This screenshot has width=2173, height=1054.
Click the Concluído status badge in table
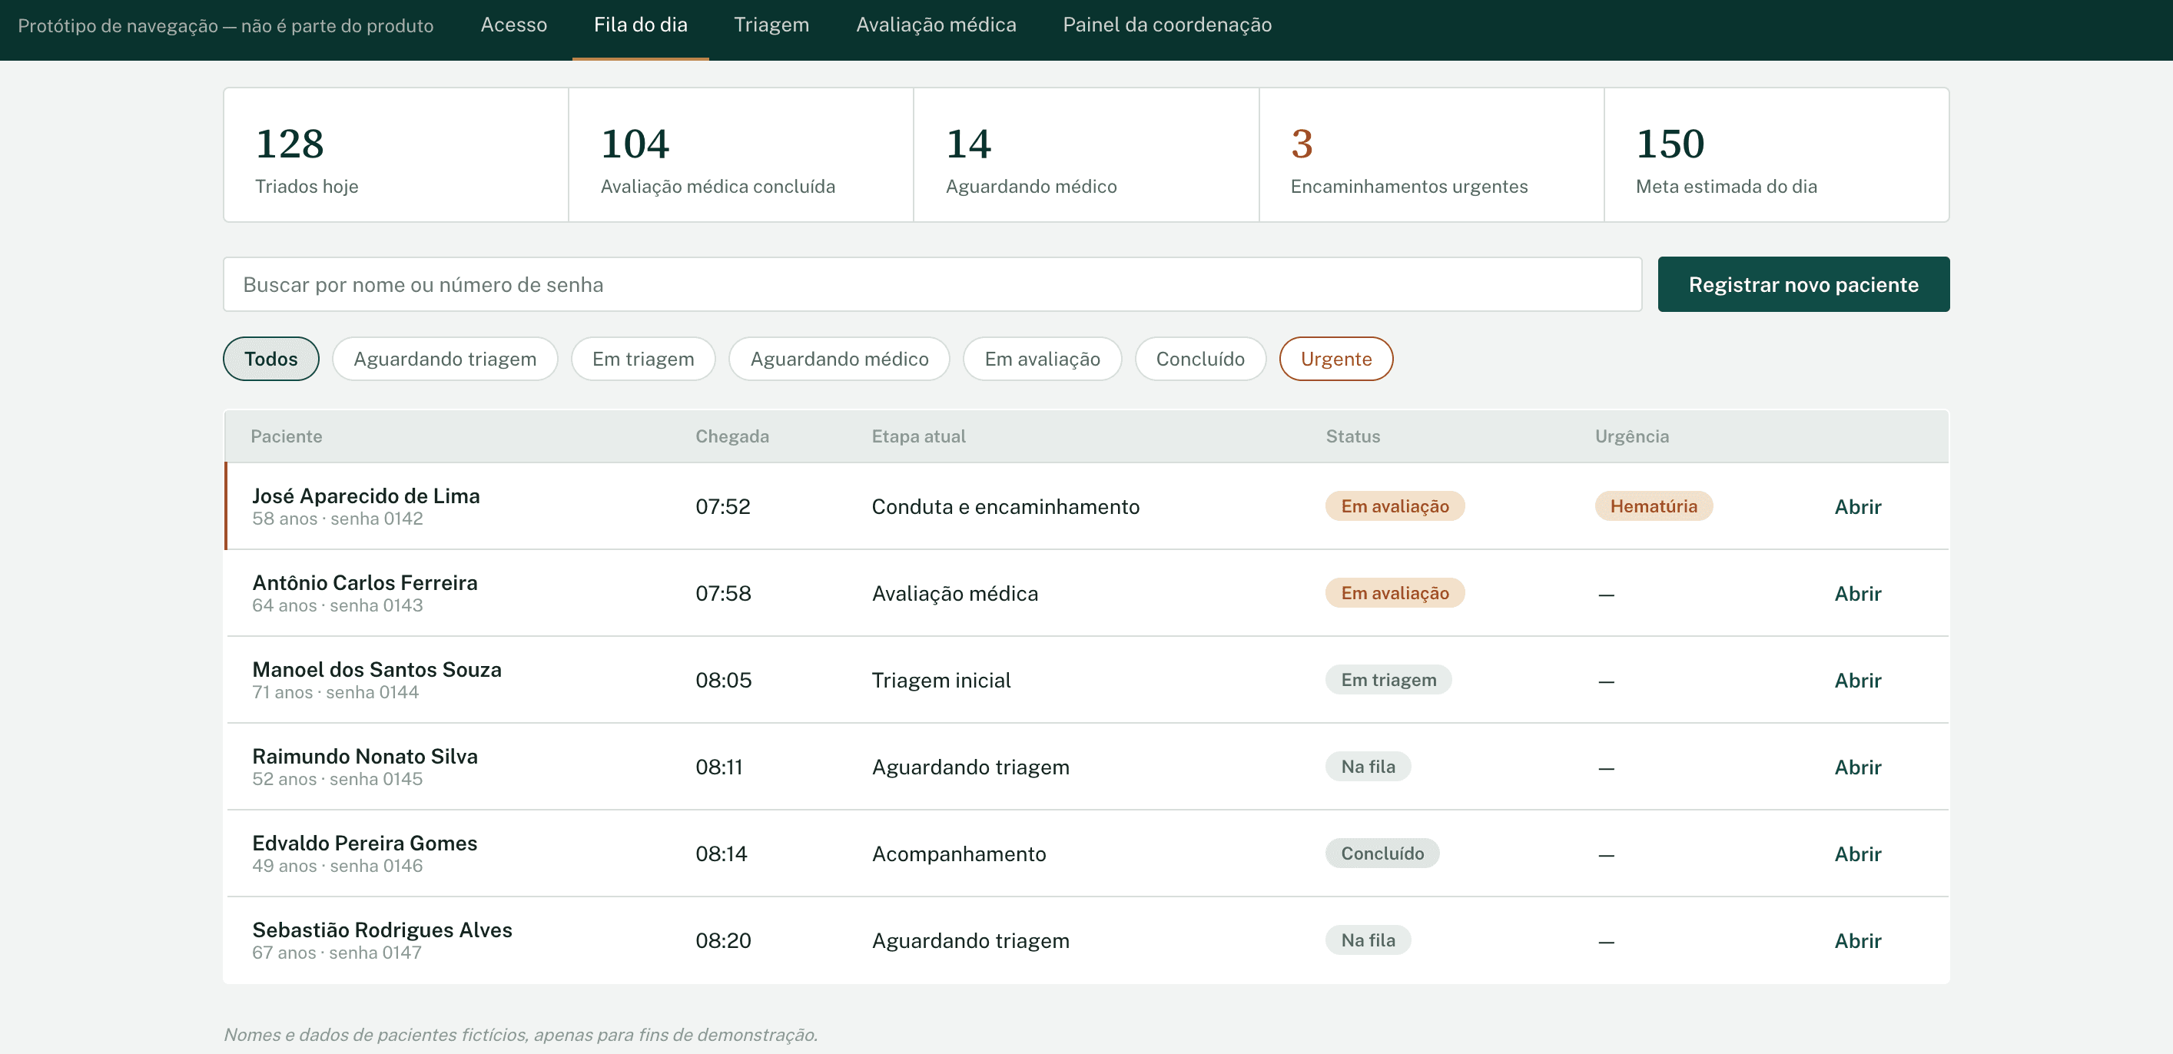(1382, 853)
